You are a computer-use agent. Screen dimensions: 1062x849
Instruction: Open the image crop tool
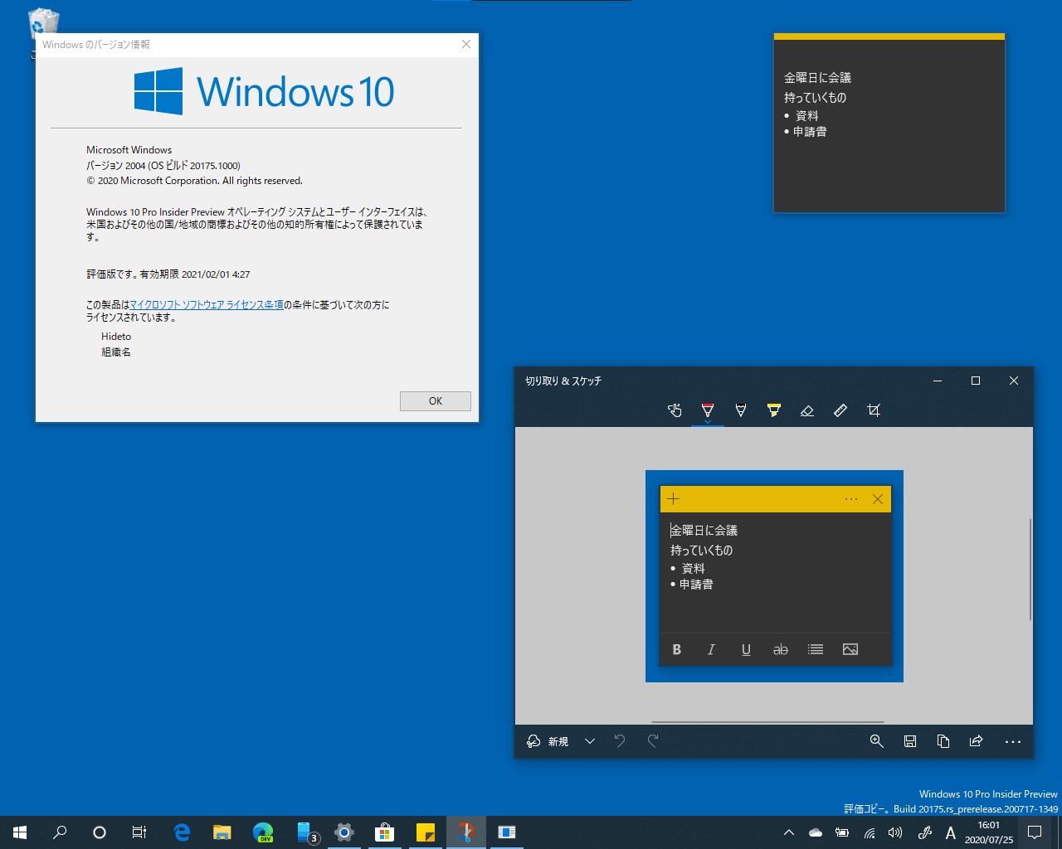pos(874,410)
